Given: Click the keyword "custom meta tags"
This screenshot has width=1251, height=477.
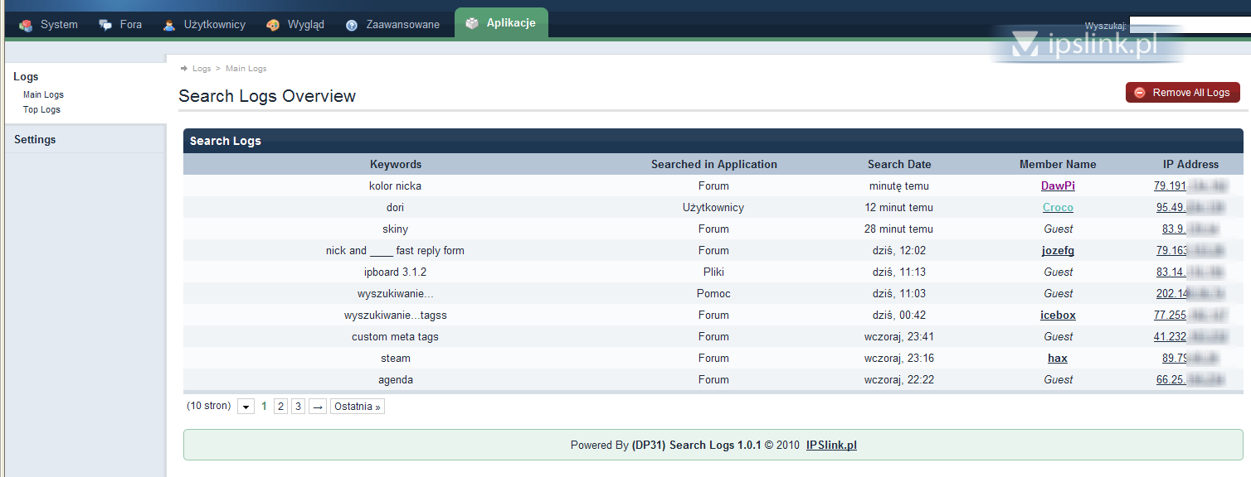Looking at the screenshot, I should tap(395, 337).
